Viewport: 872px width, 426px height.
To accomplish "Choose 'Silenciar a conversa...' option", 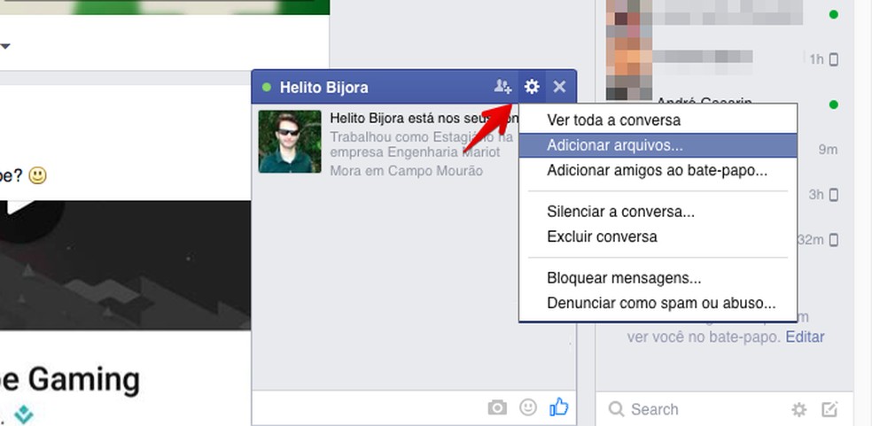I will click(658, 212).
